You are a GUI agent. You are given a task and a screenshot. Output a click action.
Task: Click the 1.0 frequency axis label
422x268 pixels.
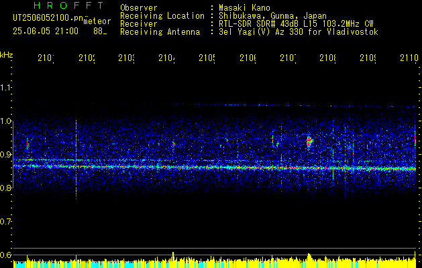tap(6, 121)
